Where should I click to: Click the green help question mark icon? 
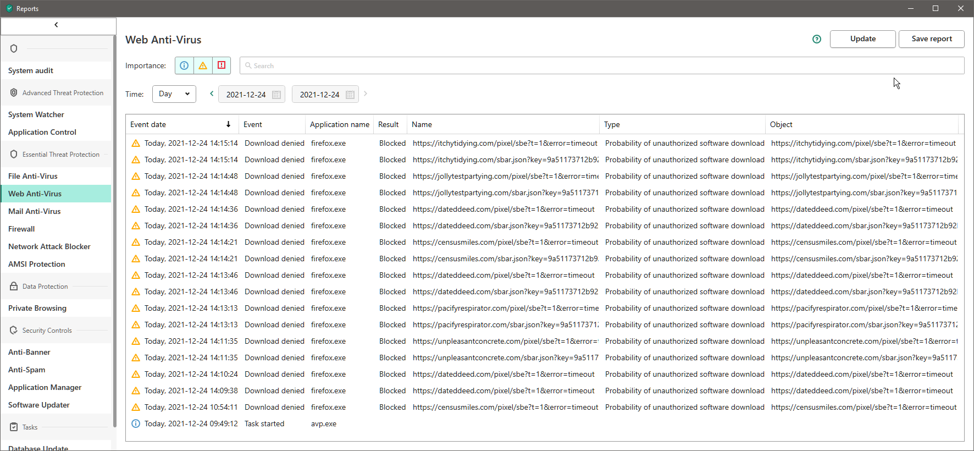tap(816, 39)
